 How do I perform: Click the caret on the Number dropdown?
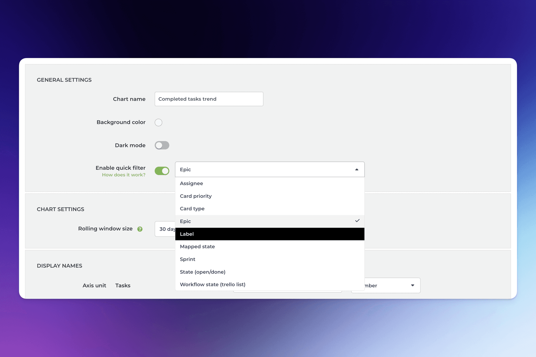click(412, 285)
